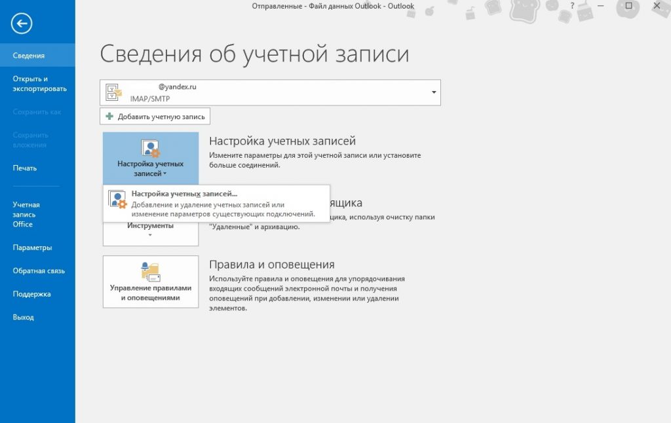Click the back arrow circle icon
Viewport: 671px width, 423px height.
(22, 23)
